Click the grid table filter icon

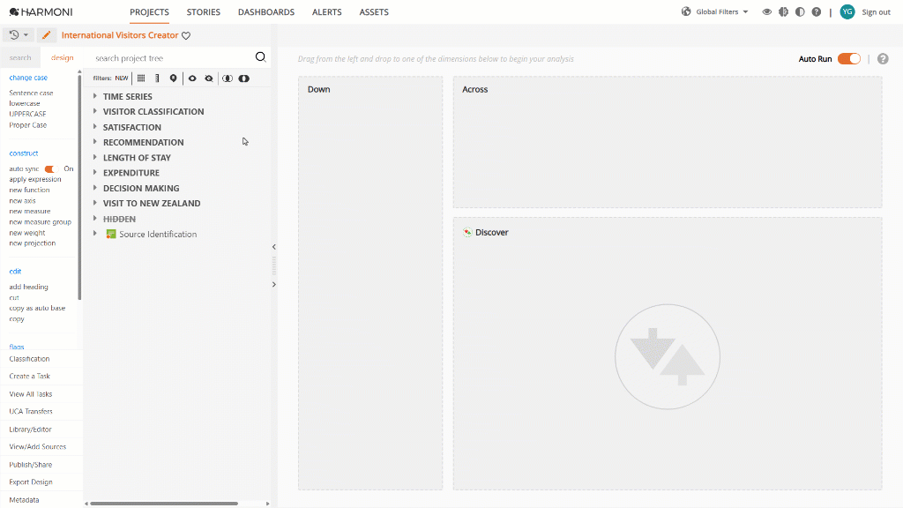141,78
